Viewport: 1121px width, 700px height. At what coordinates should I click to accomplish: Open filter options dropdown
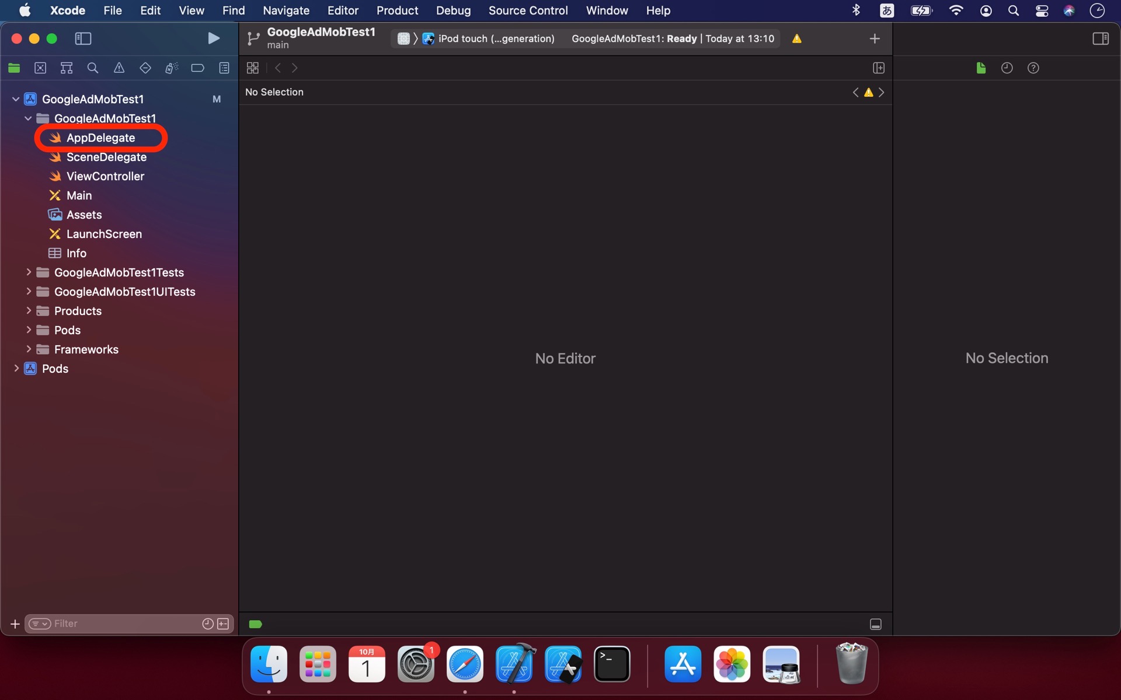coord(40,624)
